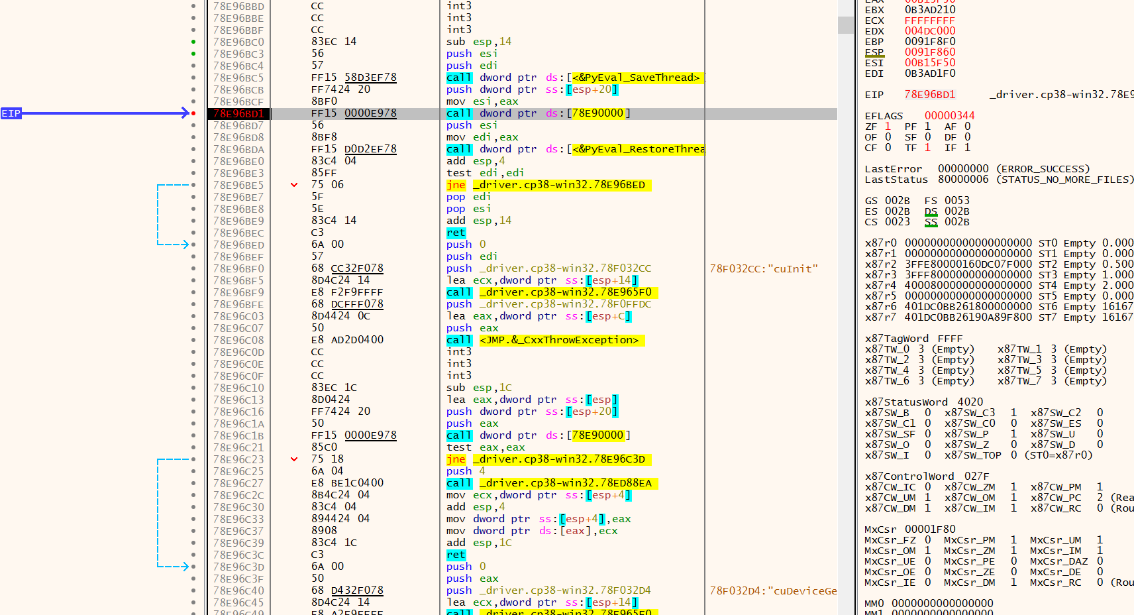Select EBX register value 0B3AD210
This screenshot has height=615, width=1134.
930,10
